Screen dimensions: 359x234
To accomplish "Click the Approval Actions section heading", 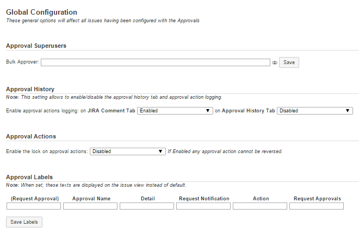I will click(31, 136).
